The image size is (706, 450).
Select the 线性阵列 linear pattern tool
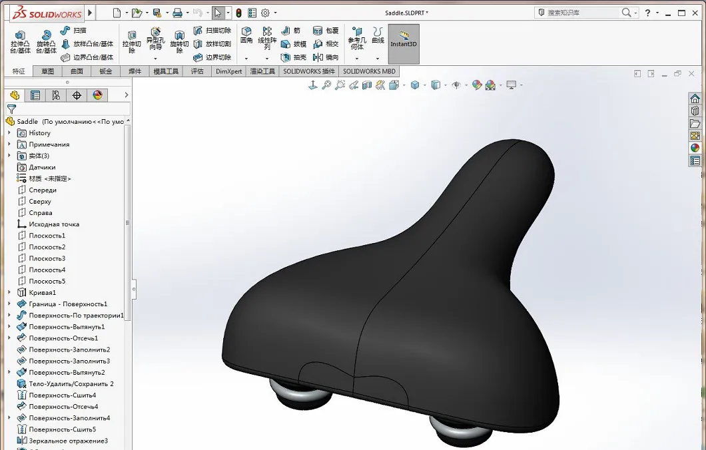point(267,38)
